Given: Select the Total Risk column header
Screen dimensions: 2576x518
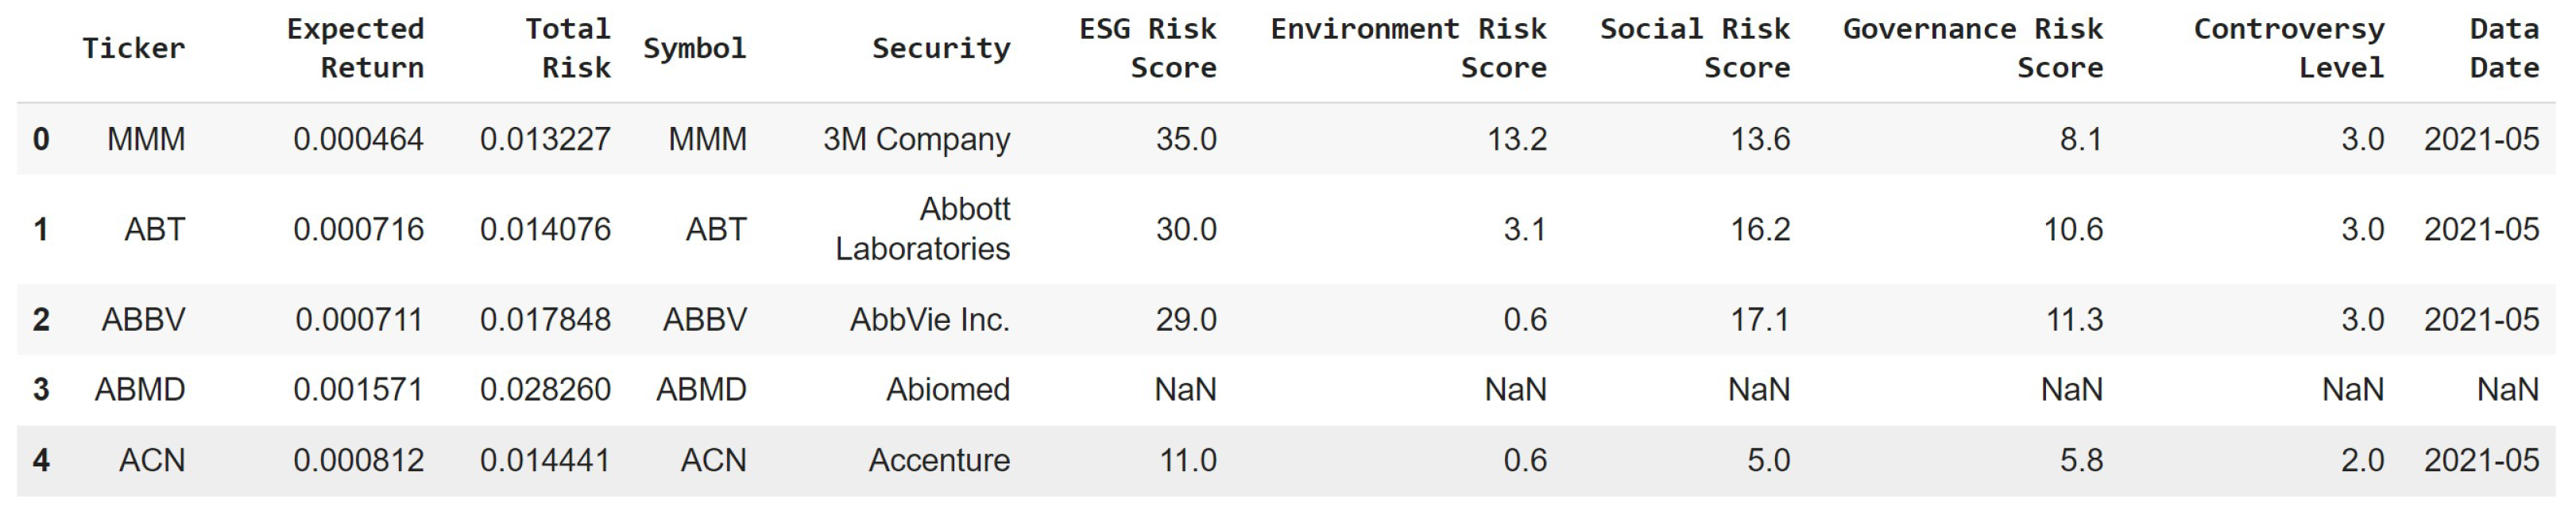Looking at the screenshot, I should 567,48.
